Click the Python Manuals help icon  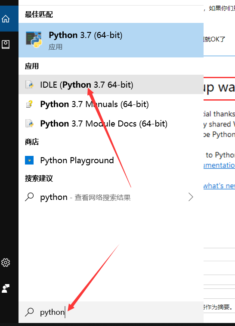[29, 104]
